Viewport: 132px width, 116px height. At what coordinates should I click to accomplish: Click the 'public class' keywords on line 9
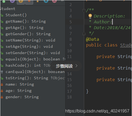[102, 45]
